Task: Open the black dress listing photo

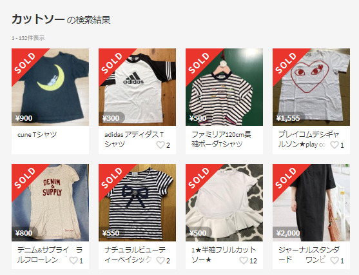Action: click(311, 203)
